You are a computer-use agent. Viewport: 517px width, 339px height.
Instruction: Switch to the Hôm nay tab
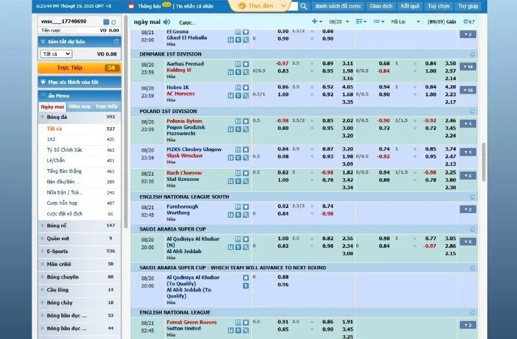coord(79,107)
